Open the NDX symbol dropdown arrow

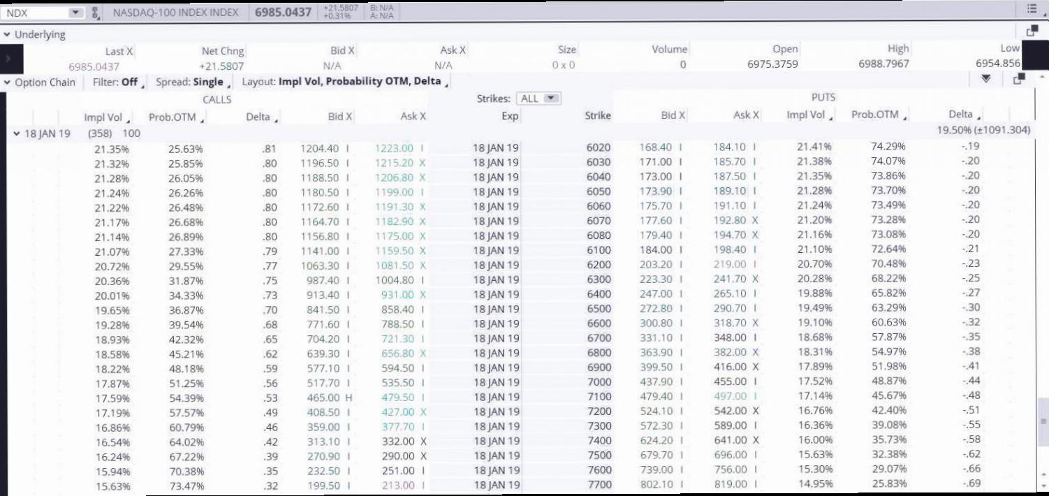75,13
